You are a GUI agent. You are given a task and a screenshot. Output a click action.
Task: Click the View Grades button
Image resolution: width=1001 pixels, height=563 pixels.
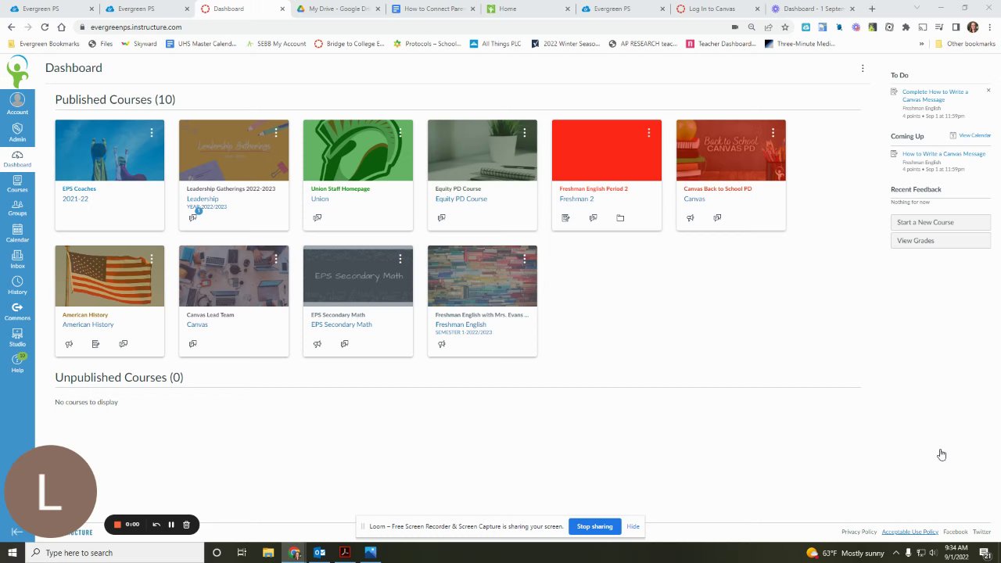click(x=941, y=241)
